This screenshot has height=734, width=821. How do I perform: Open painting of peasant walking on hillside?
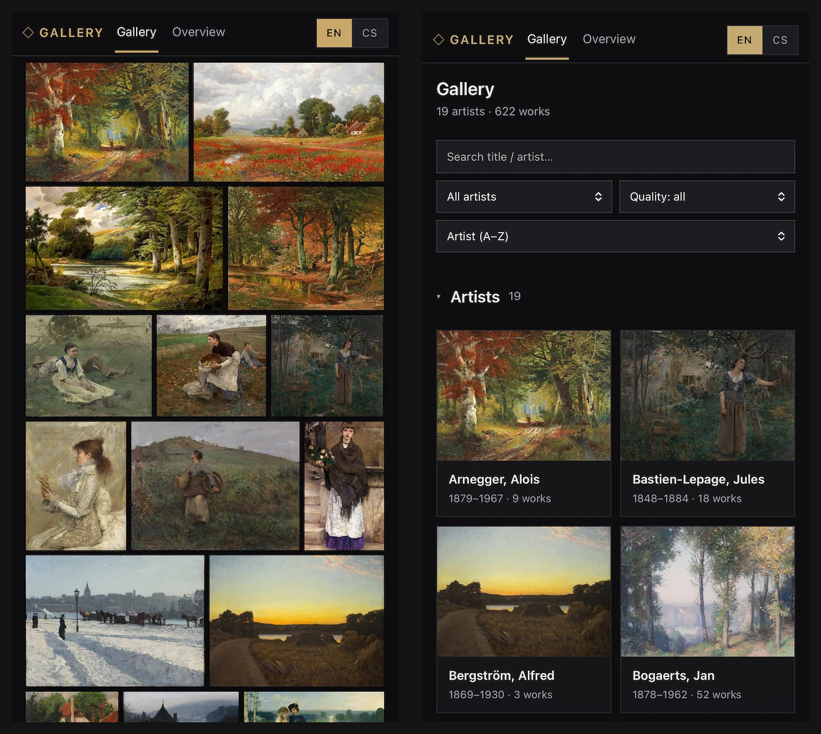pyautogui.click(x=215, y=486)
